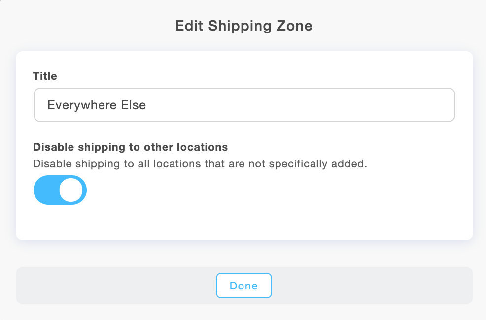Confirm shipping zone edits with Done
This screenshot has height=320, width=486.
click(243, 286)
